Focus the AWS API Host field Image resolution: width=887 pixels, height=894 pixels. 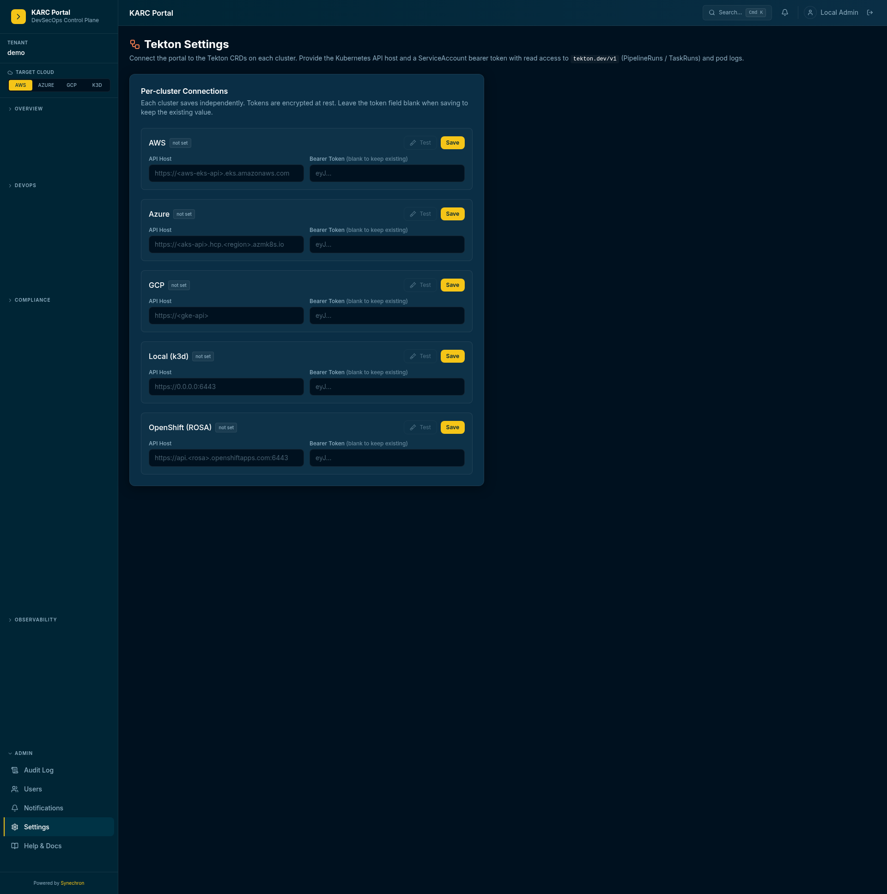pos(226,174)
